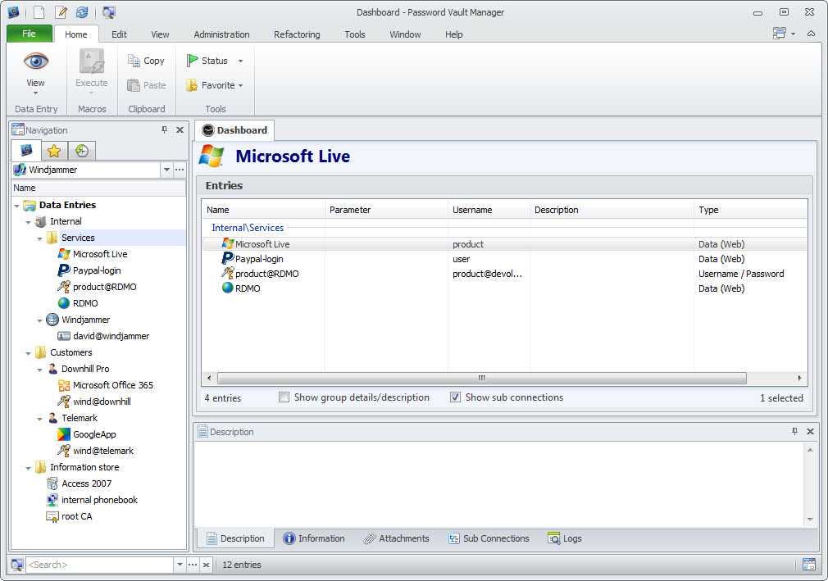Viewport: 828px width, 581px height.
Task: Sort entries by Type column header
Action: tap(750, 210)
